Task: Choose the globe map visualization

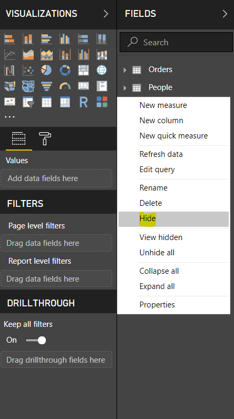Action: 102,71
